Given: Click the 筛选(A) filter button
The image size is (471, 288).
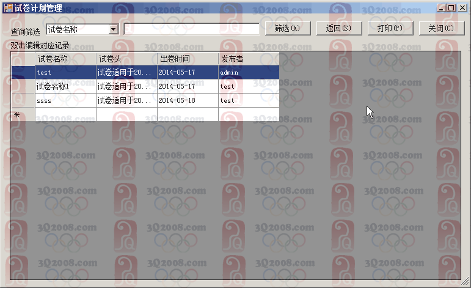Looking at the screenshot, I should coord(288,28).
